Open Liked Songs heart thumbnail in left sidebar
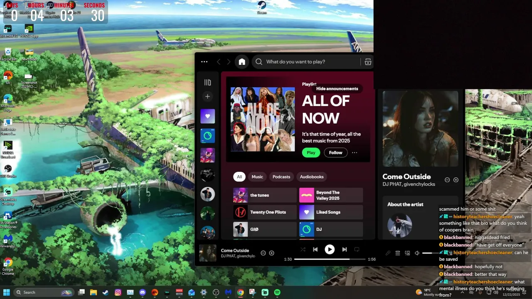 coord(207,116)
